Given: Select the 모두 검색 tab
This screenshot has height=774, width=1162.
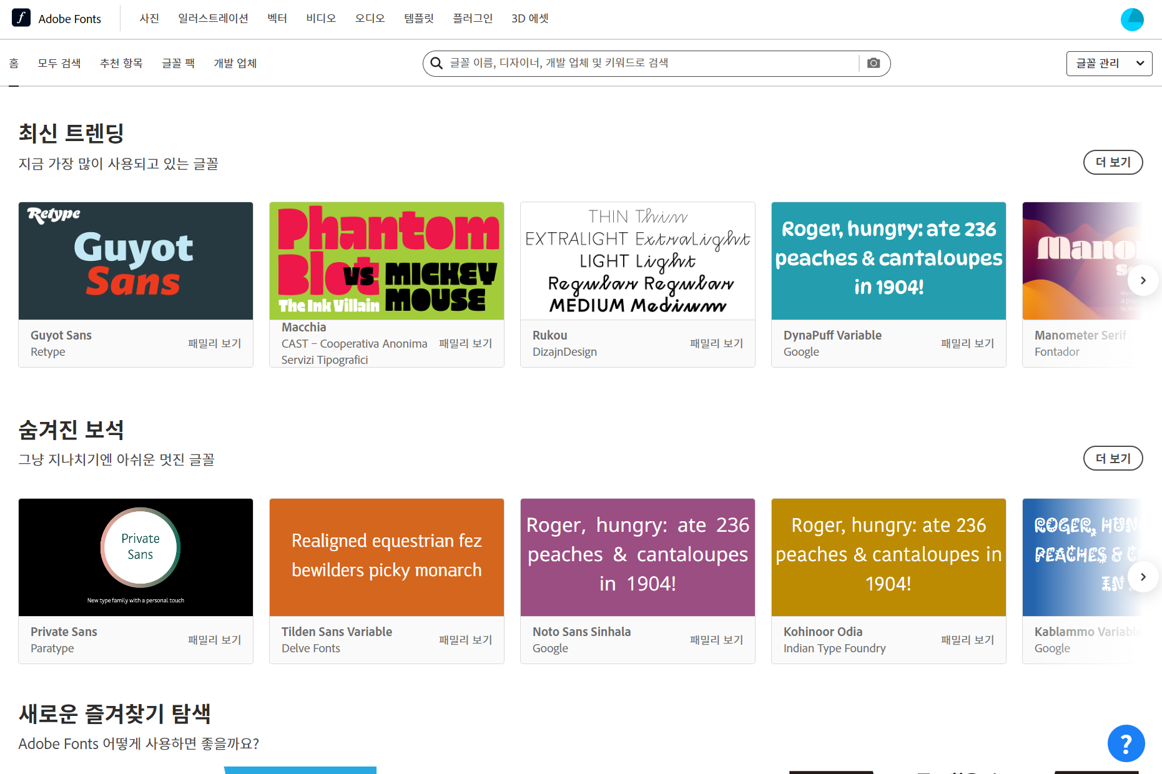Looking at the screenshot, I should pos(59,63).
